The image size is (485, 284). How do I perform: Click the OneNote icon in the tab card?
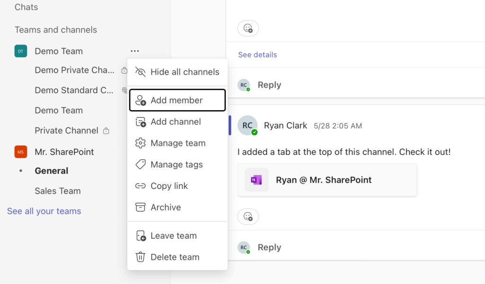pos(256,180)
